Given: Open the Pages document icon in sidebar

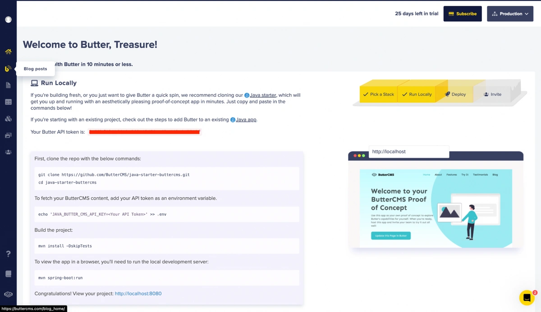Looking at the screenshot, I should 8,85.
